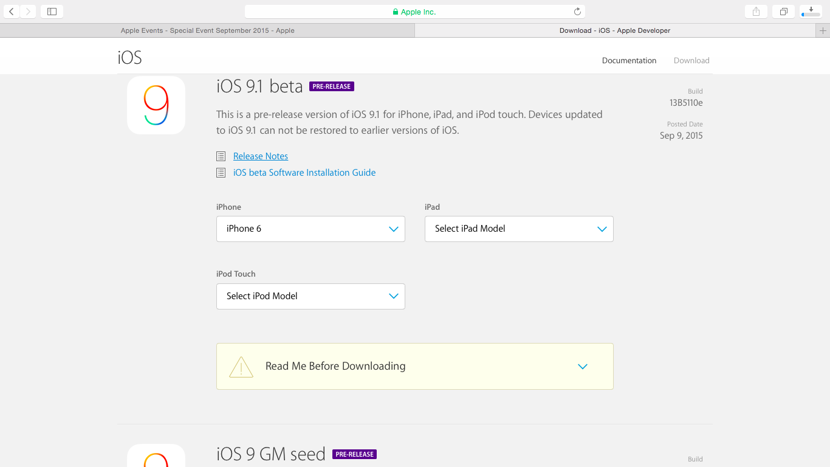This screenshot has width=830, height=467.
Task: Click the iPad label above the dropdown
Action: click(432, 207)
